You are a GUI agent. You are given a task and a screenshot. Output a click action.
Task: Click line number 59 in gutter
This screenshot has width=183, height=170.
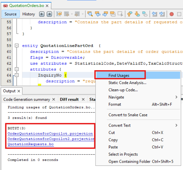[x=9, y=46]
